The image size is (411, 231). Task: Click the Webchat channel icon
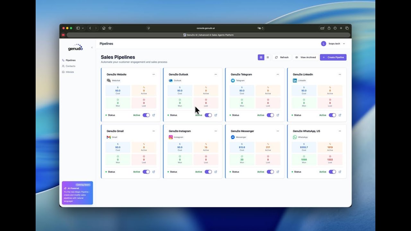click(x=109, y=81)
